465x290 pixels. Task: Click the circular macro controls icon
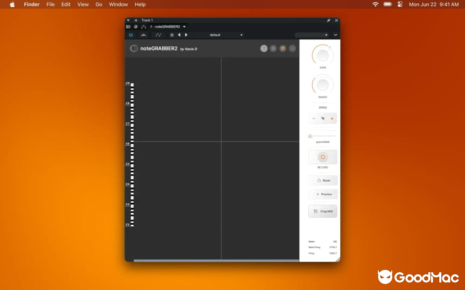(x=136, y=27)
